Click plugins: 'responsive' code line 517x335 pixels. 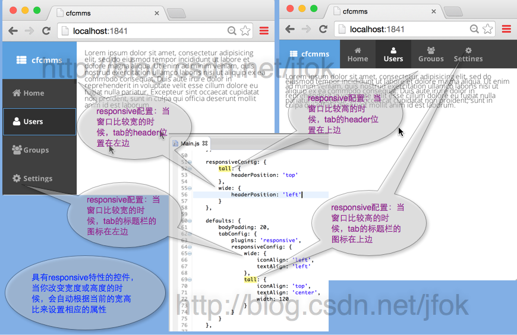tap(266, 241)
